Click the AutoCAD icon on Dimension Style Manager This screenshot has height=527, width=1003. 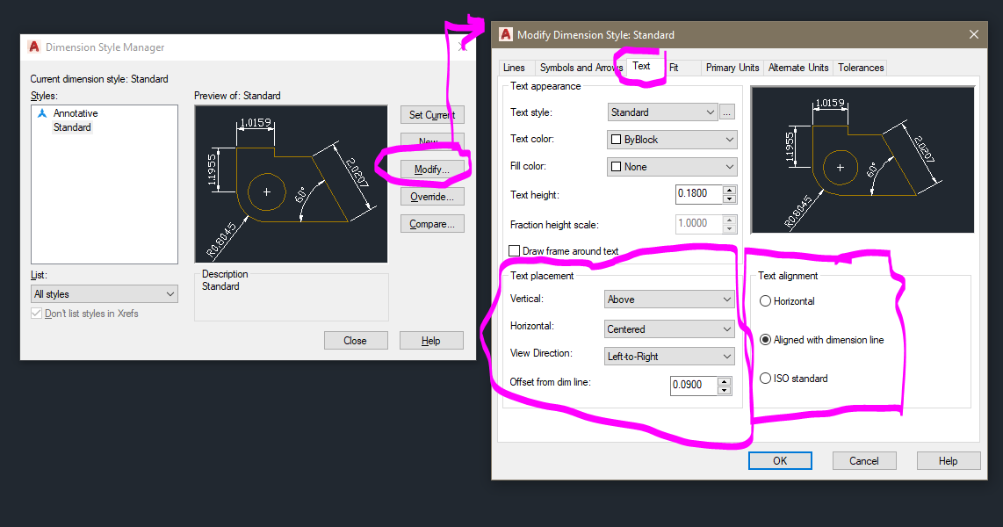click(x=33, y=47)
